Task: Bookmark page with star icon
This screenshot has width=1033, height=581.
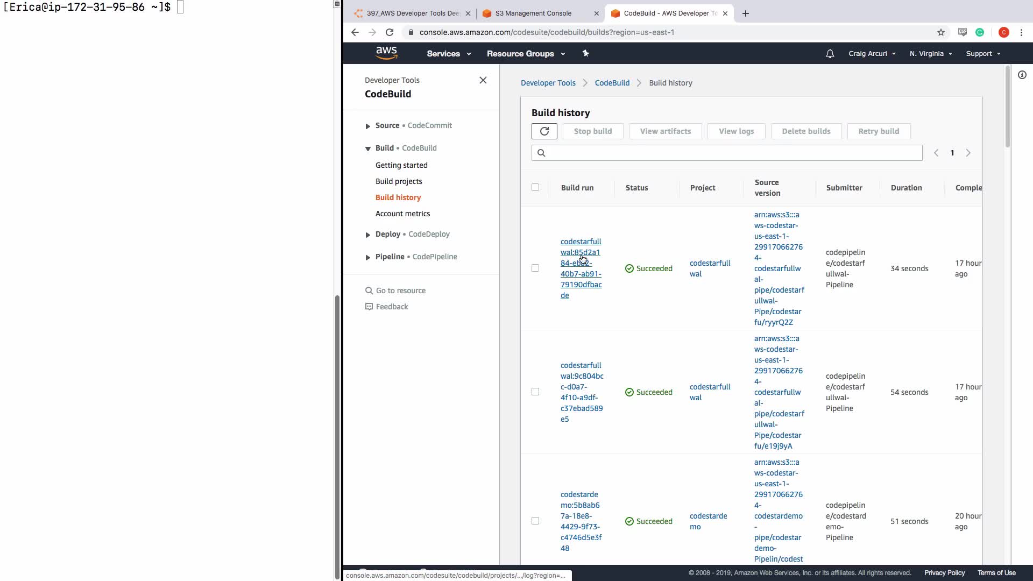Action: 940,32
